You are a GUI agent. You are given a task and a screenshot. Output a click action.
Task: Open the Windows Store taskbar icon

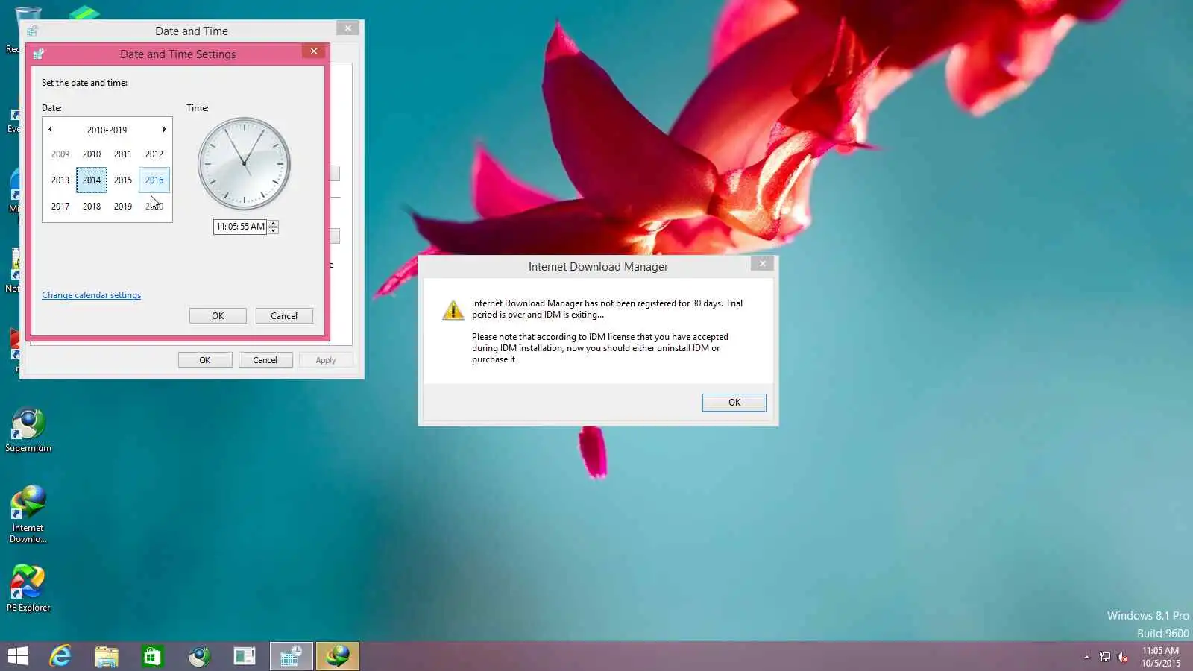(152, 656)
